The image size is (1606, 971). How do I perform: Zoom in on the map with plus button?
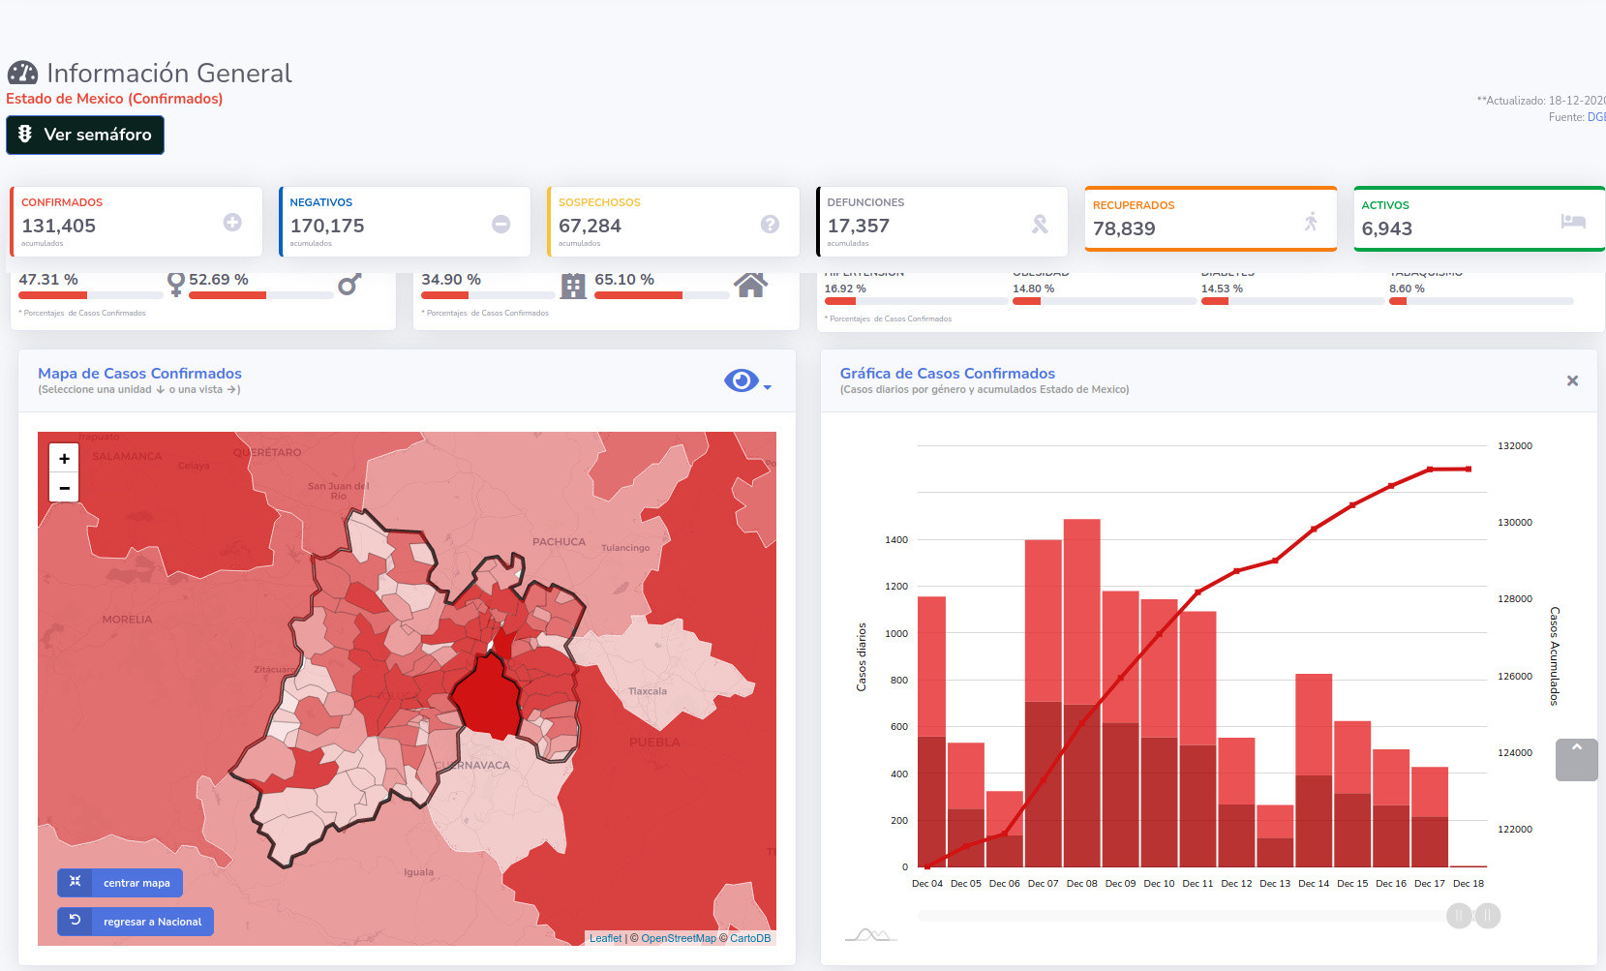coord(64,459)
